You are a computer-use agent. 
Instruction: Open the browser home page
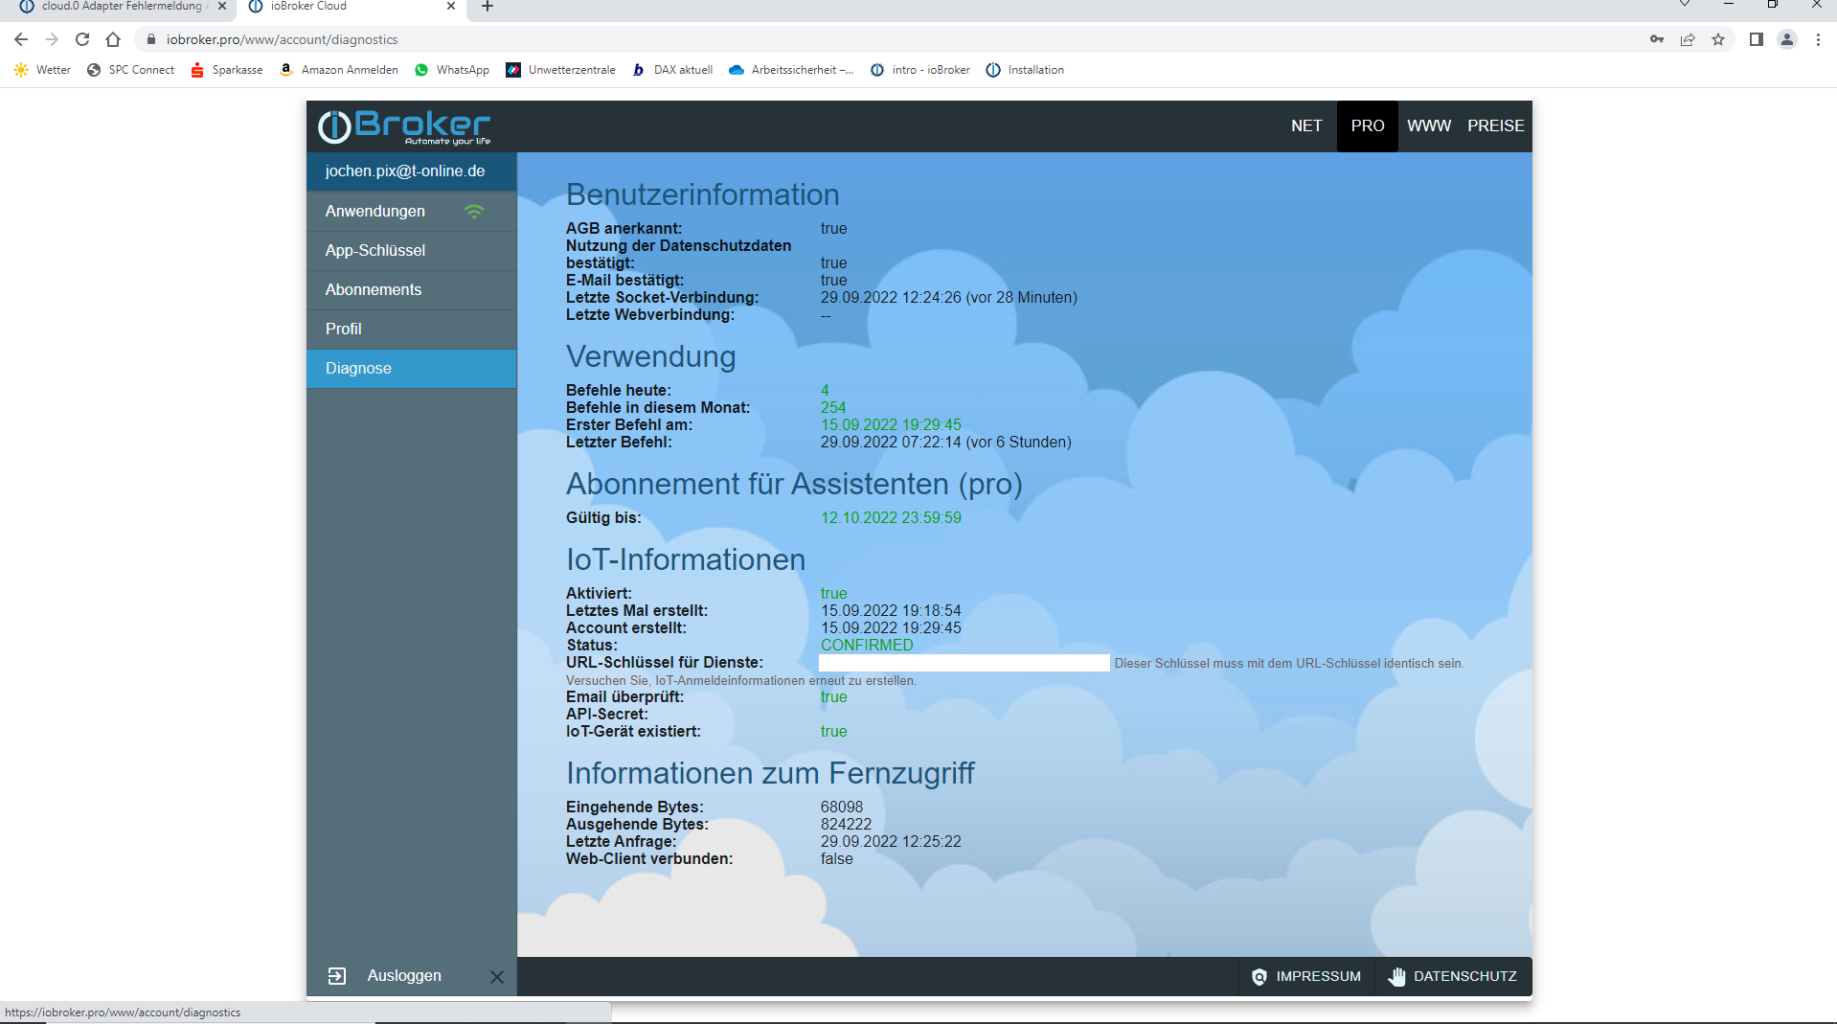pyautogui.click(x=113, y=39)
